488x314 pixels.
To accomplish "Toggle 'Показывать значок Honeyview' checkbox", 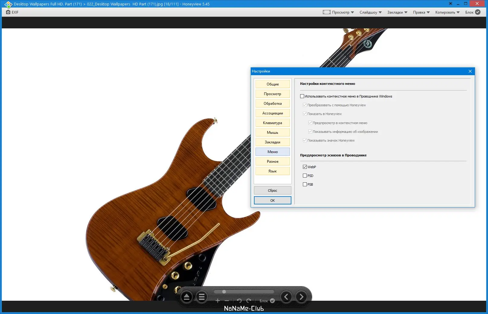I will pyautogui.click(x=305, y=140).
